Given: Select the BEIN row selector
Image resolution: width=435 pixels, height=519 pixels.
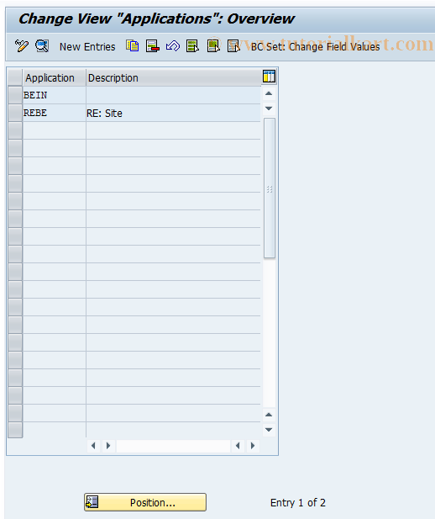Looking at the screenshot, I should tap(15, 95).
